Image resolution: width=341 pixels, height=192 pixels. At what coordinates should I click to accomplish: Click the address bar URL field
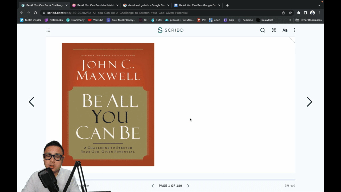tap(161, 13)
